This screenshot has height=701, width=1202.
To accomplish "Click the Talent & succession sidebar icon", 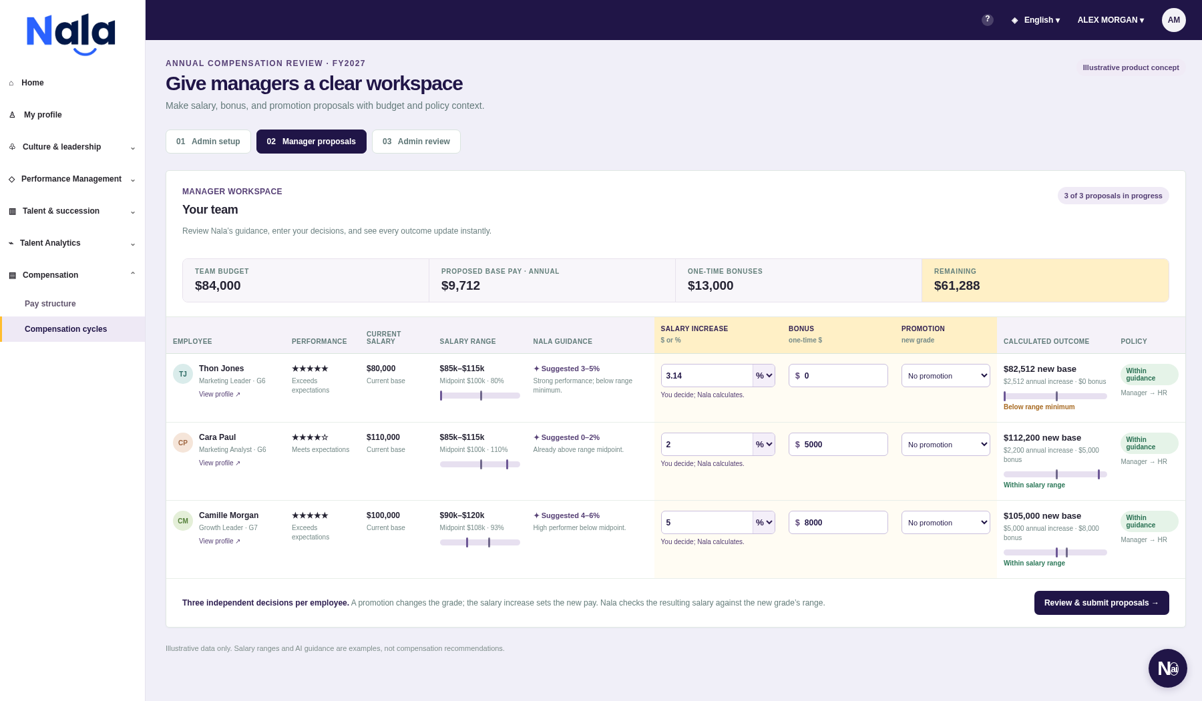I will click(x=12, y=211).
